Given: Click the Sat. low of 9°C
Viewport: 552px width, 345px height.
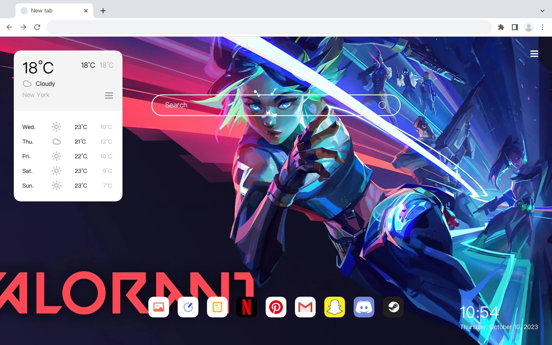Looking at the screenshot, I should [x=107, y=171].
